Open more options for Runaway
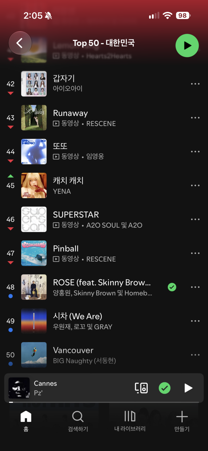This screenshot has height=451, width=208. pyautogui.click(x=195, y=118)
